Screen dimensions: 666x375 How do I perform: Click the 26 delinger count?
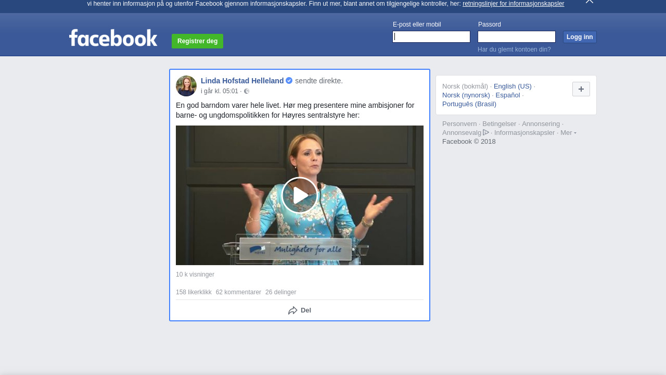click(x=280, y=292)
